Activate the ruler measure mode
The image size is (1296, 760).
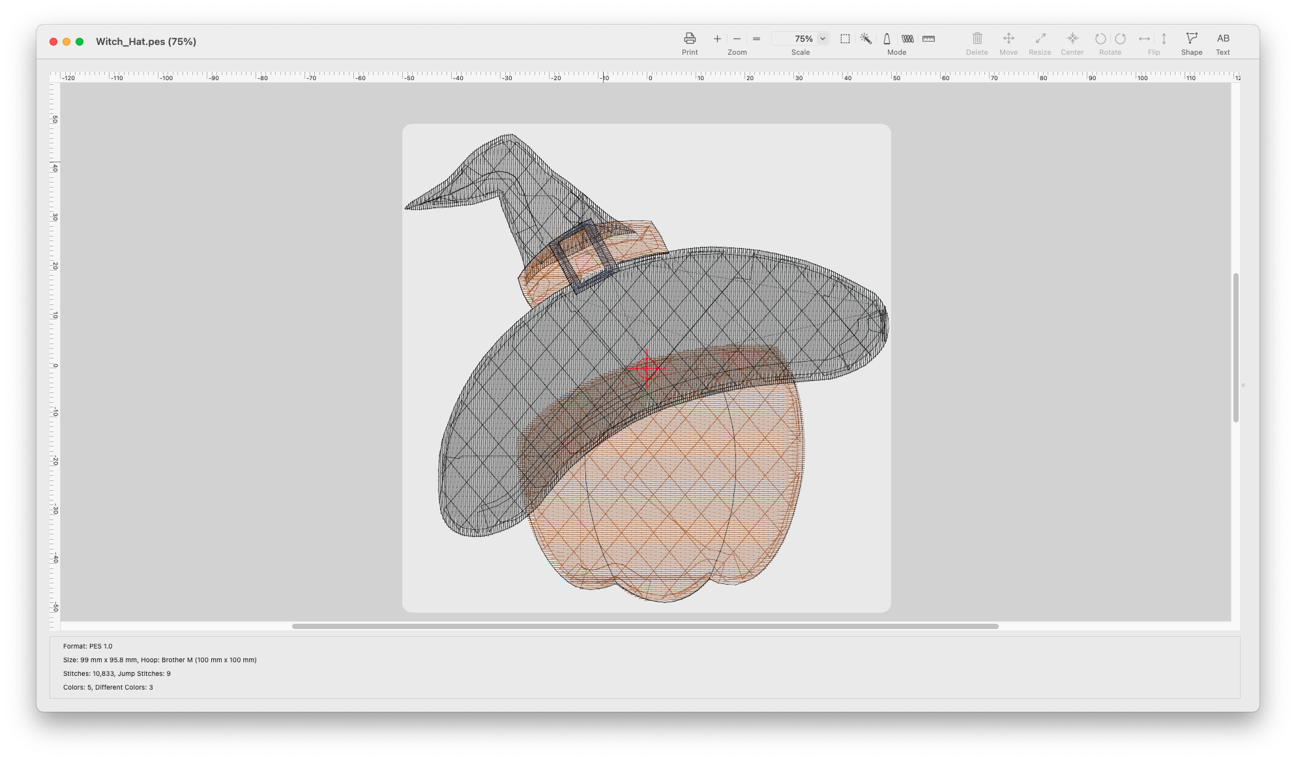(x=929, y=39)
